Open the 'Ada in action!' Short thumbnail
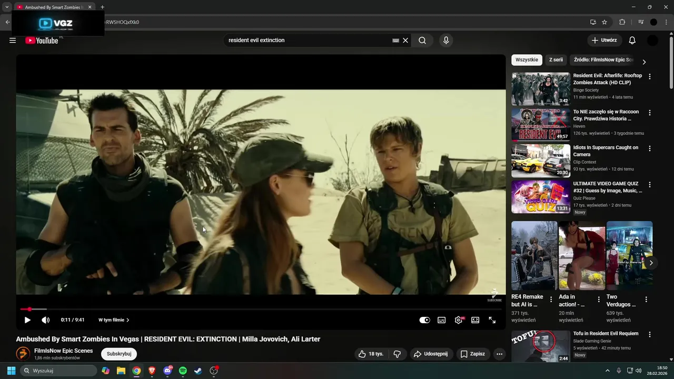Screen dimensions: 674x379 582,255
